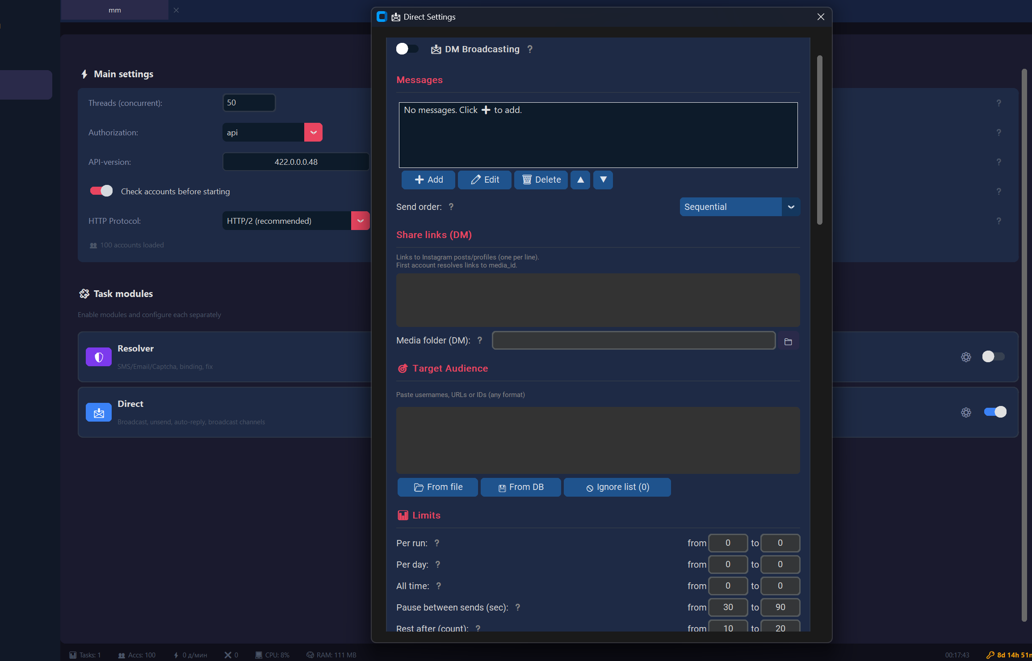Click the From file button
Screen dimensions: 1032x661
(438, 487)
